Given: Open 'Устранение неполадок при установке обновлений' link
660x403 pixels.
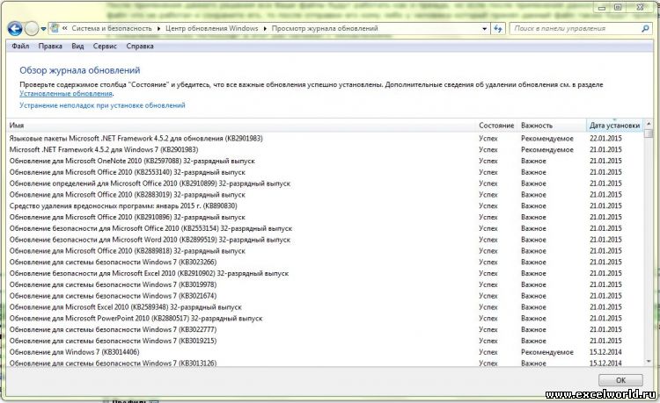Looking at the screenshot, I should pyautogui.click(x=102, y=105).
